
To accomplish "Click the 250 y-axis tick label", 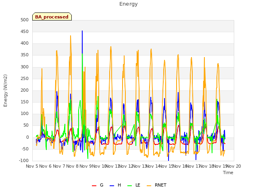I will click(x=25, y=78).
